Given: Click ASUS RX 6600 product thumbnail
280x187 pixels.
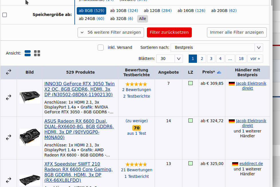Looking at the screenshot, I should point(30,137).
